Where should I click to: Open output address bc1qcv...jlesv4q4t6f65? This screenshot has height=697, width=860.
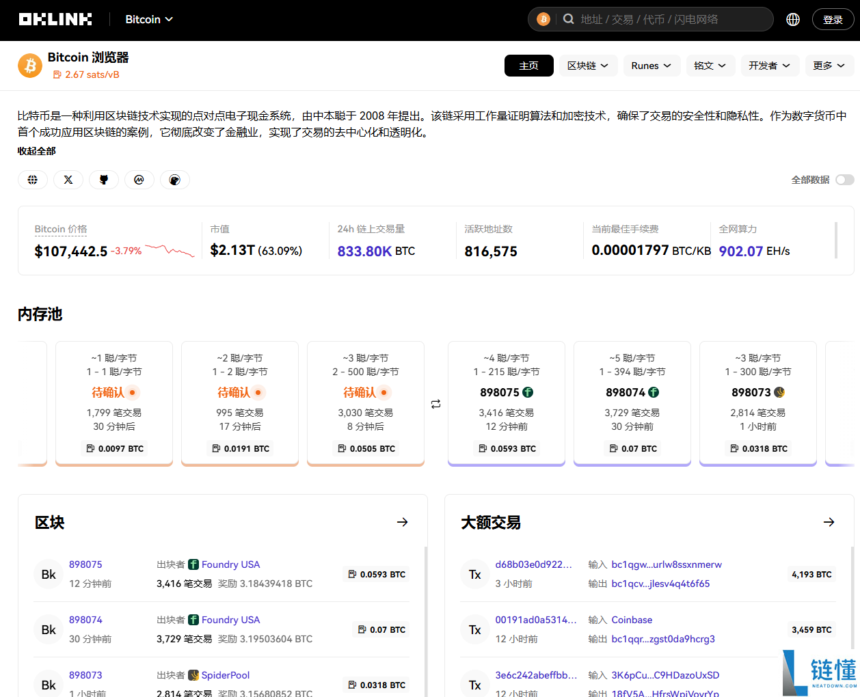pos(660,584)
